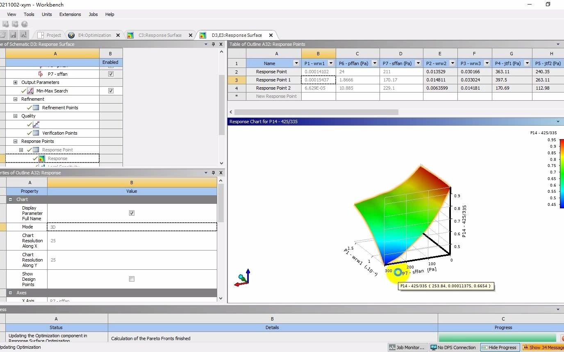
Task: Collapse the Refinement tree node
Action: point(16,99)
